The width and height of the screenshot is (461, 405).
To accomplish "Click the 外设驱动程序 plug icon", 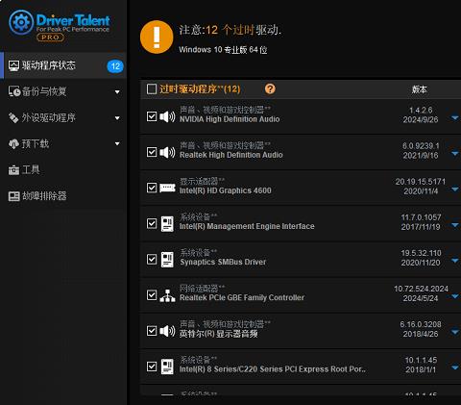I will 13,117.
